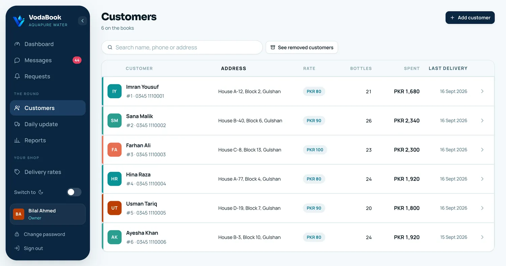
Task: Open the Requests page
Action: coord(48,77)
